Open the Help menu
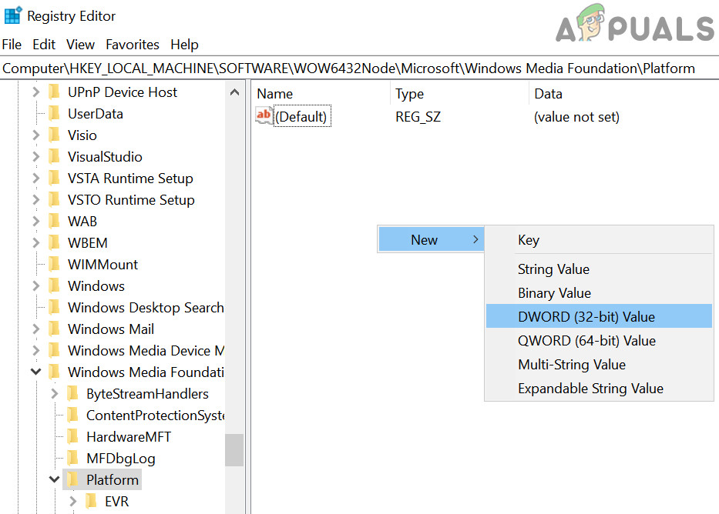Screen dimensions: 719x514 184,45
